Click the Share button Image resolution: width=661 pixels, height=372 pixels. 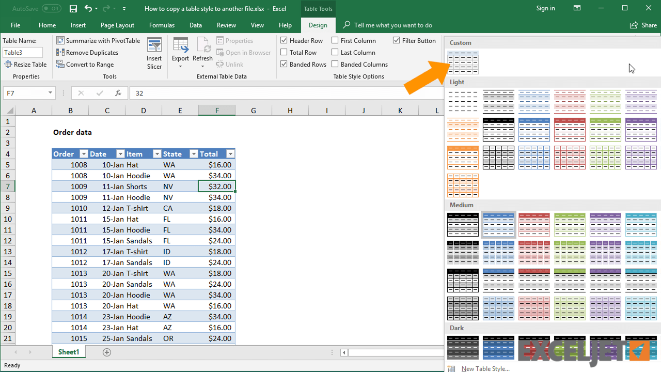pos(643,25)
